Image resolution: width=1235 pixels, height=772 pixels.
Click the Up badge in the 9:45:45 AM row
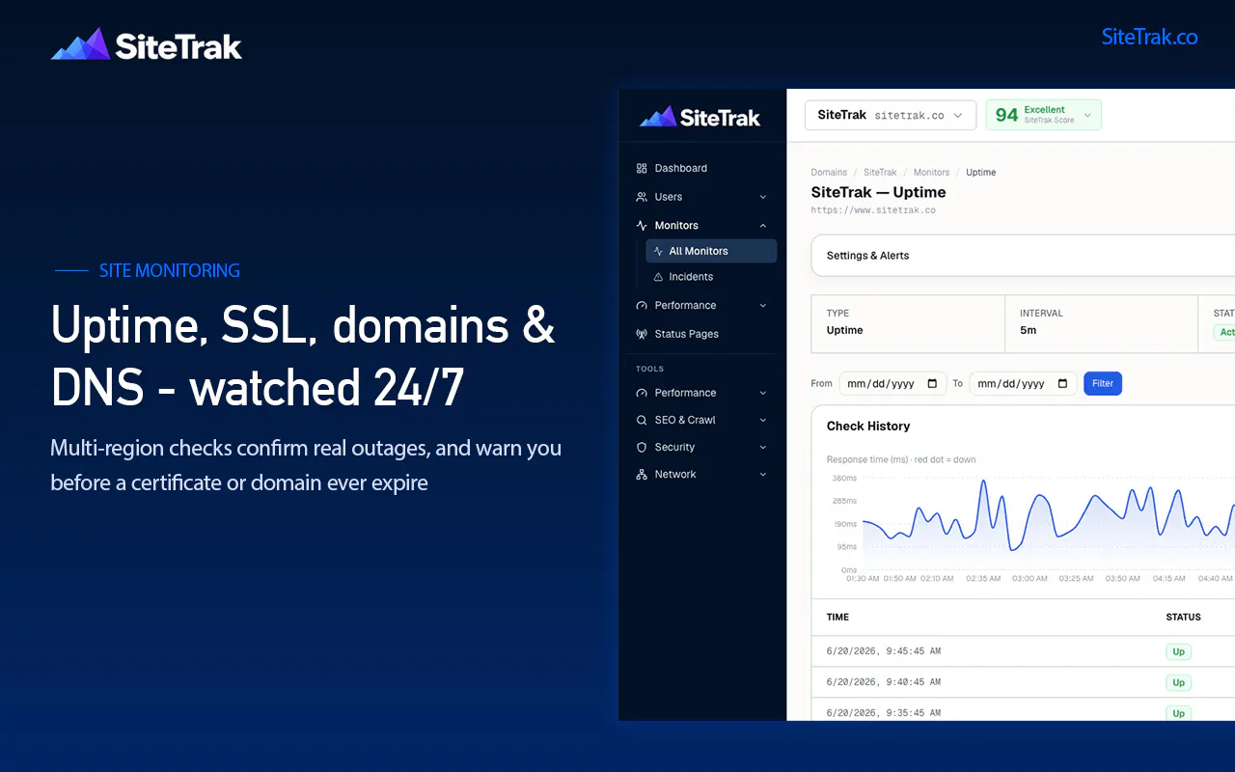pyautogui.click(x=1179, y=651)
